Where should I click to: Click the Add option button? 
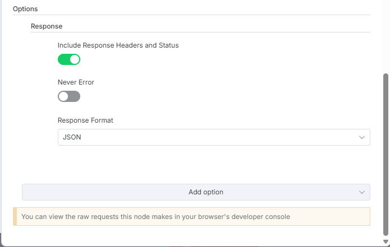pos(196,192)
